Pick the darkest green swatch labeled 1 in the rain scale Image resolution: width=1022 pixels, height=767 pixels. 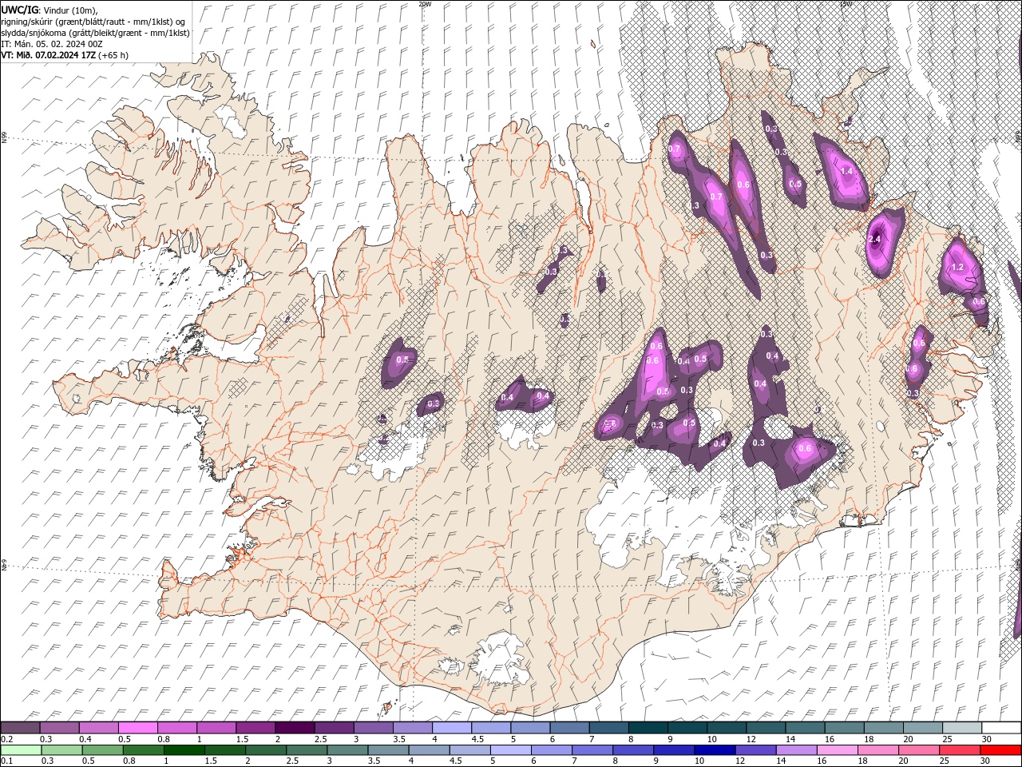click(184, 750)
